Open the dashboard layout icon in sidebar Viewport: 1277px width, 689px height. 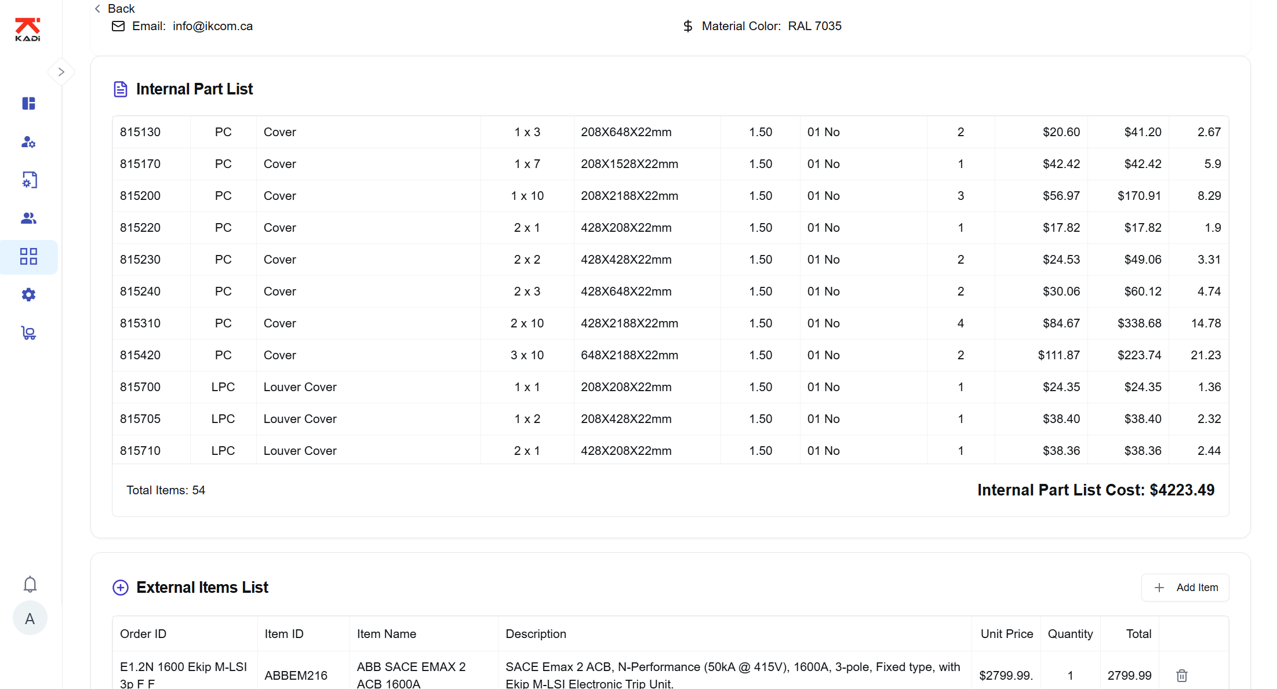(28, 103)
